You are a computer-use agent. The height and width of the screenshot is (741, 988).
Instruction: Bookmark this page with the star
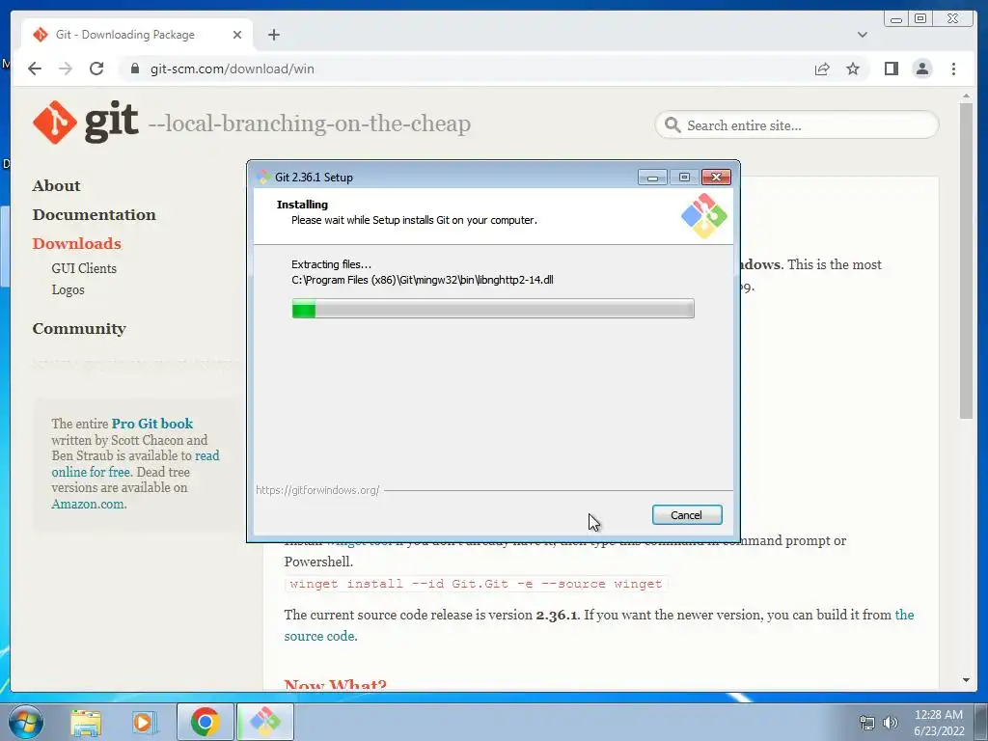853,69
